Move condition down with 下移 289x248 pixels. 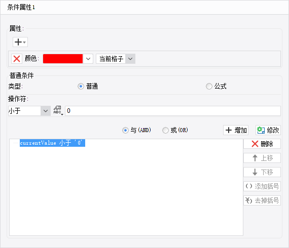[x=262, y=172]
